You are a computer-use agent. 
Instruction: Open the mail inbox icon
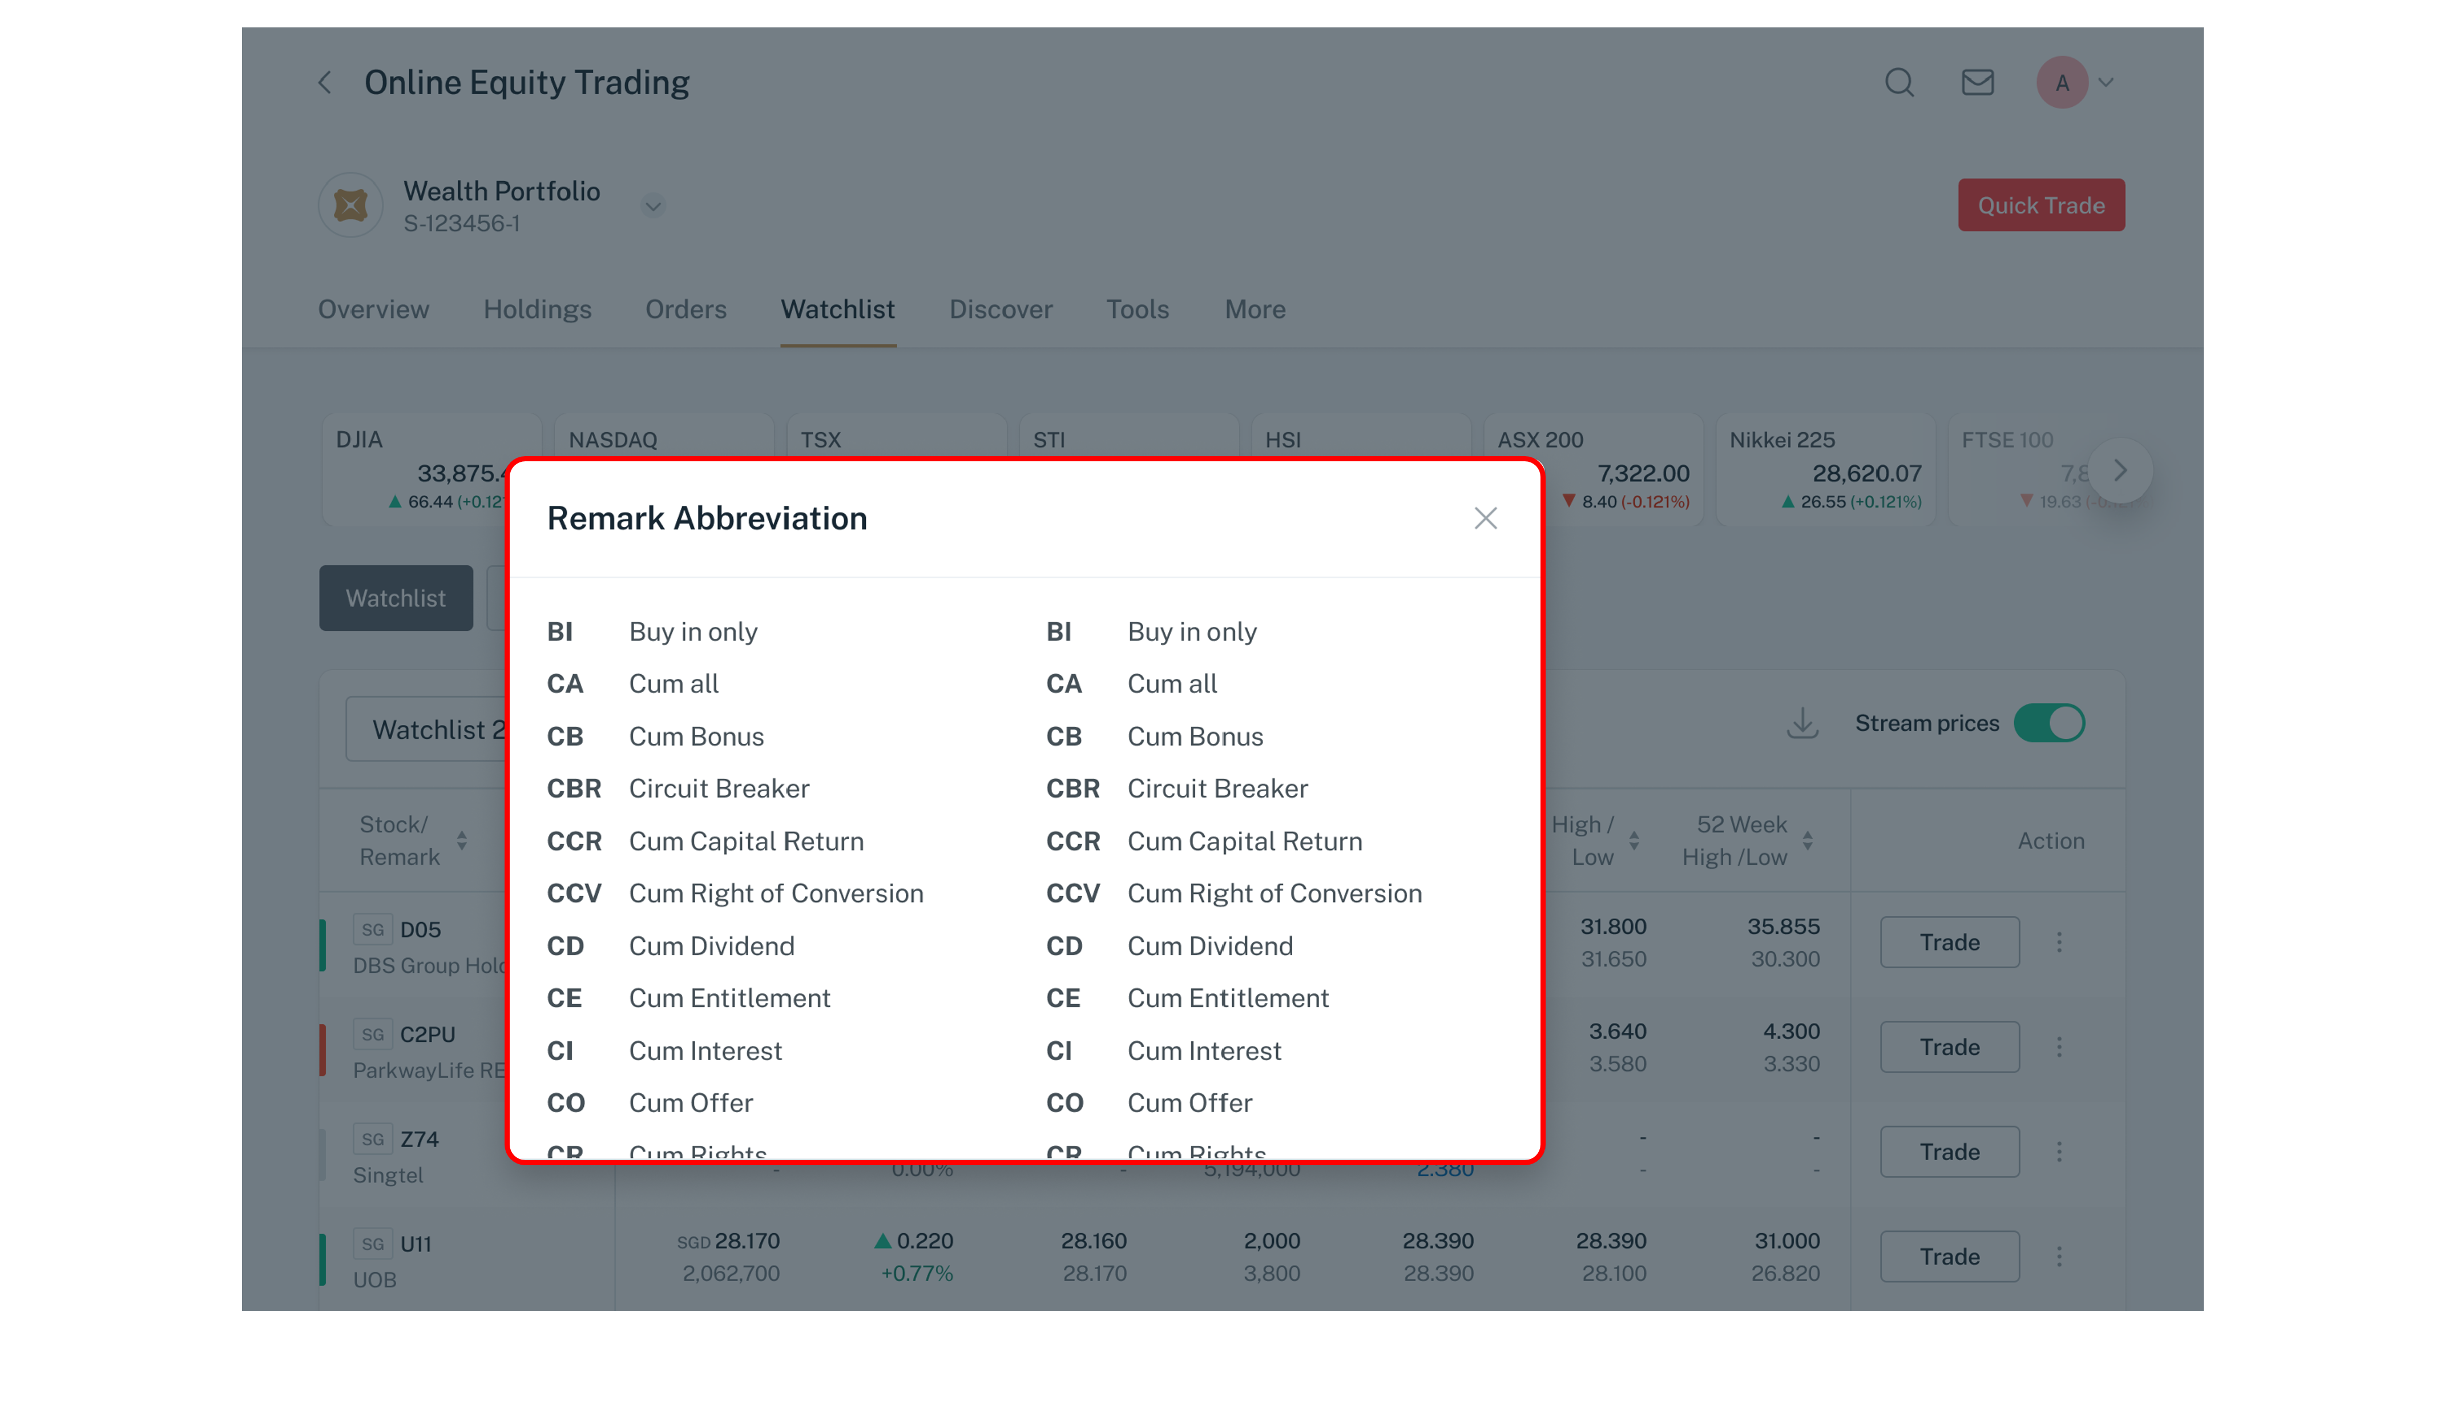(1978, 82)
